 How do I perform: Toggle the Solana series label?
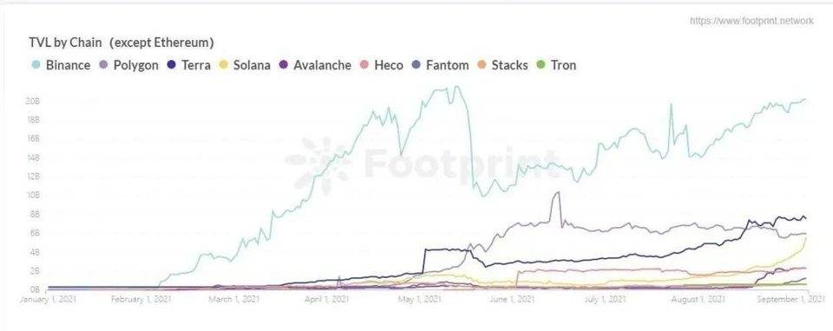(253, 65)
